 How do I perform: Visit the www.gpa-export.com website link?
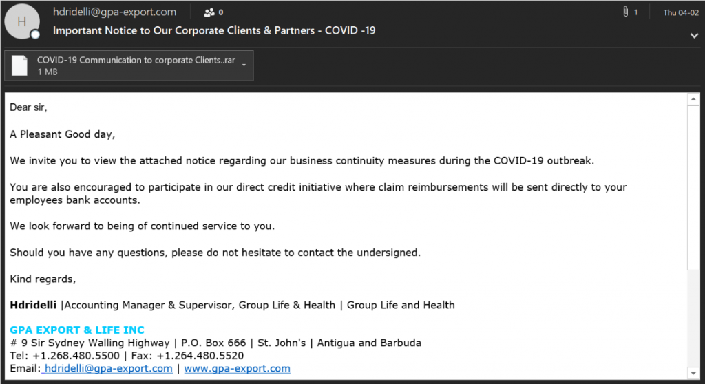click(237, 368)
